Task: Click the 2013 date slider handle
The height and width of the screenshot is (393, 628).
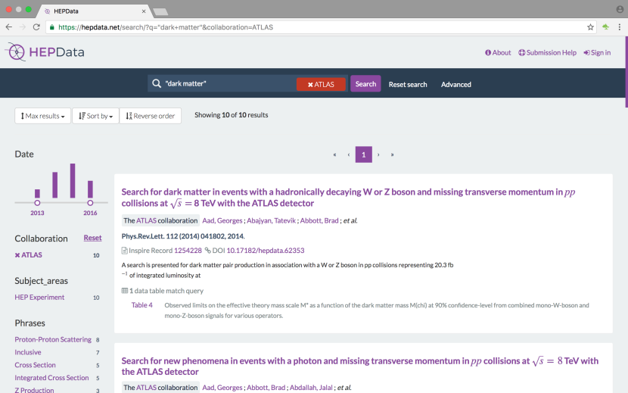Action: pyautogui.click(x=37, y=203)
